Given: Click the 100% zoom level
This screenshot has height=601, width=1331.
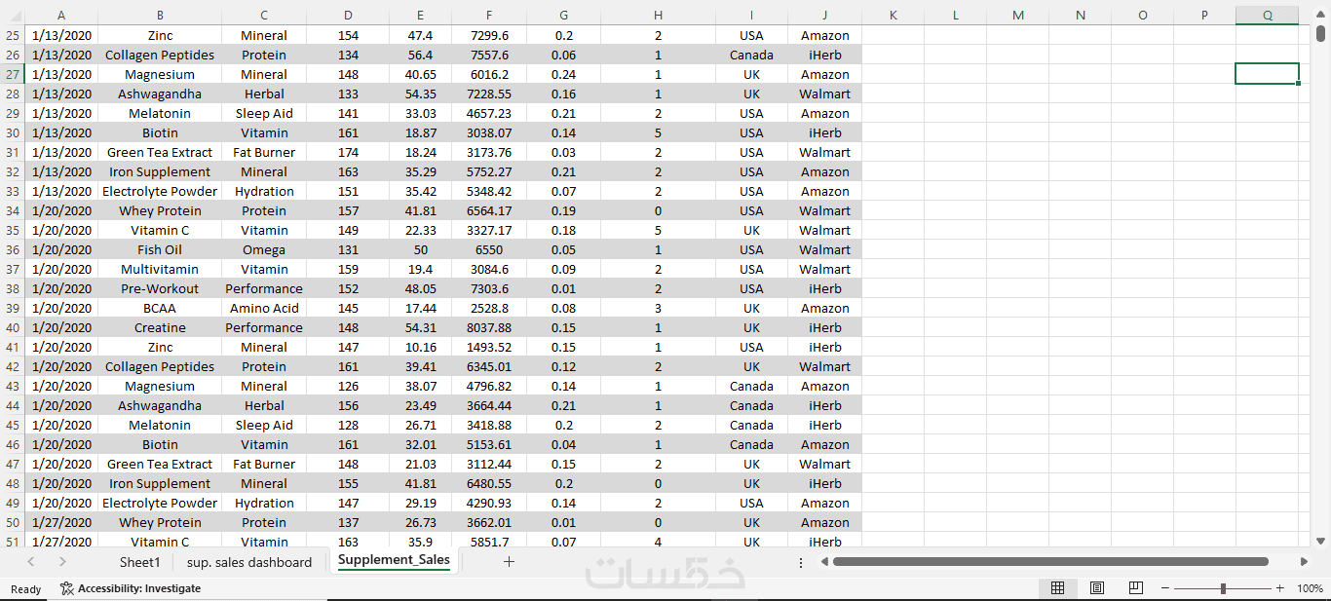Looking at the screenshot, I should (x=1311, y=588).
